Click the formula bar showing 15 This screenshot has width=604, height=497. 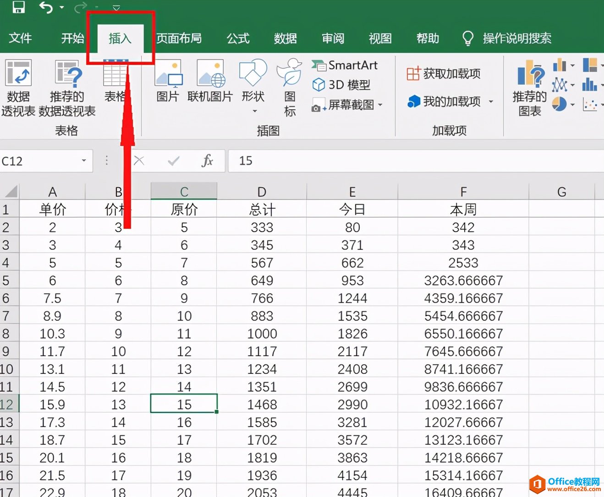[x=416, y=161]
